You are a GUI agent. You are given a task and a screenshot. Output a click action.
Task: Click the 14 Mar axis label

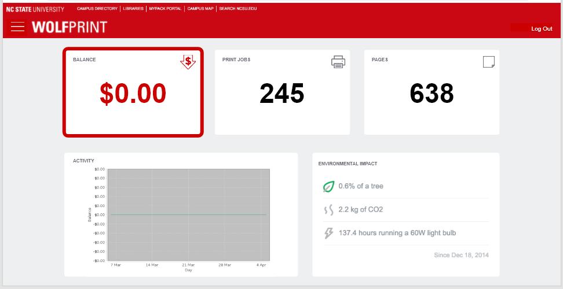click(x=152, y=265)
